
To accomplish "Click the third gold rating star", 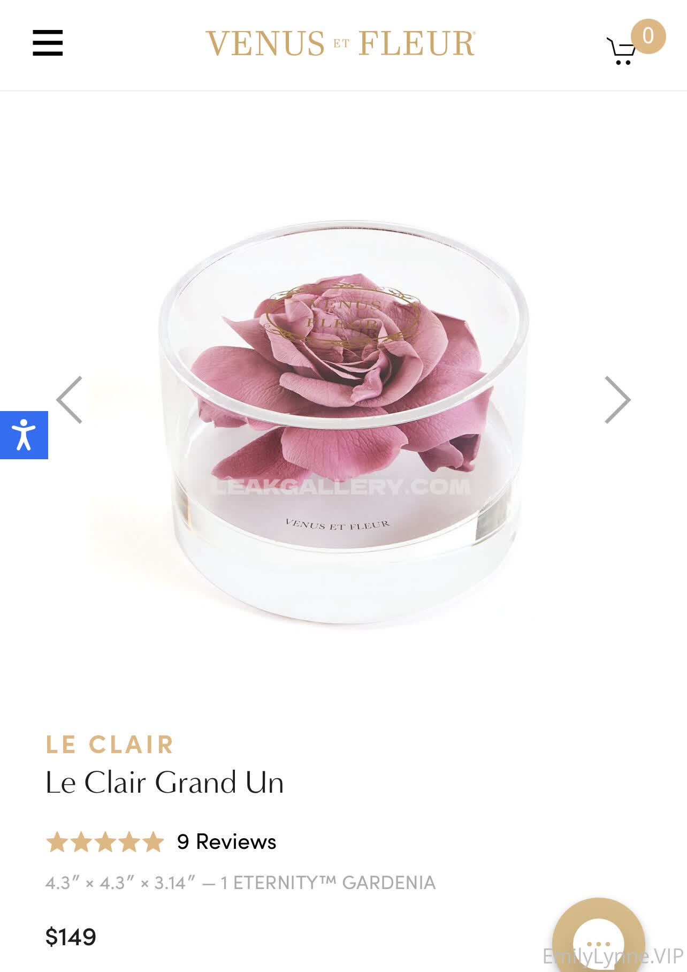I will click(x=105, y=842).
